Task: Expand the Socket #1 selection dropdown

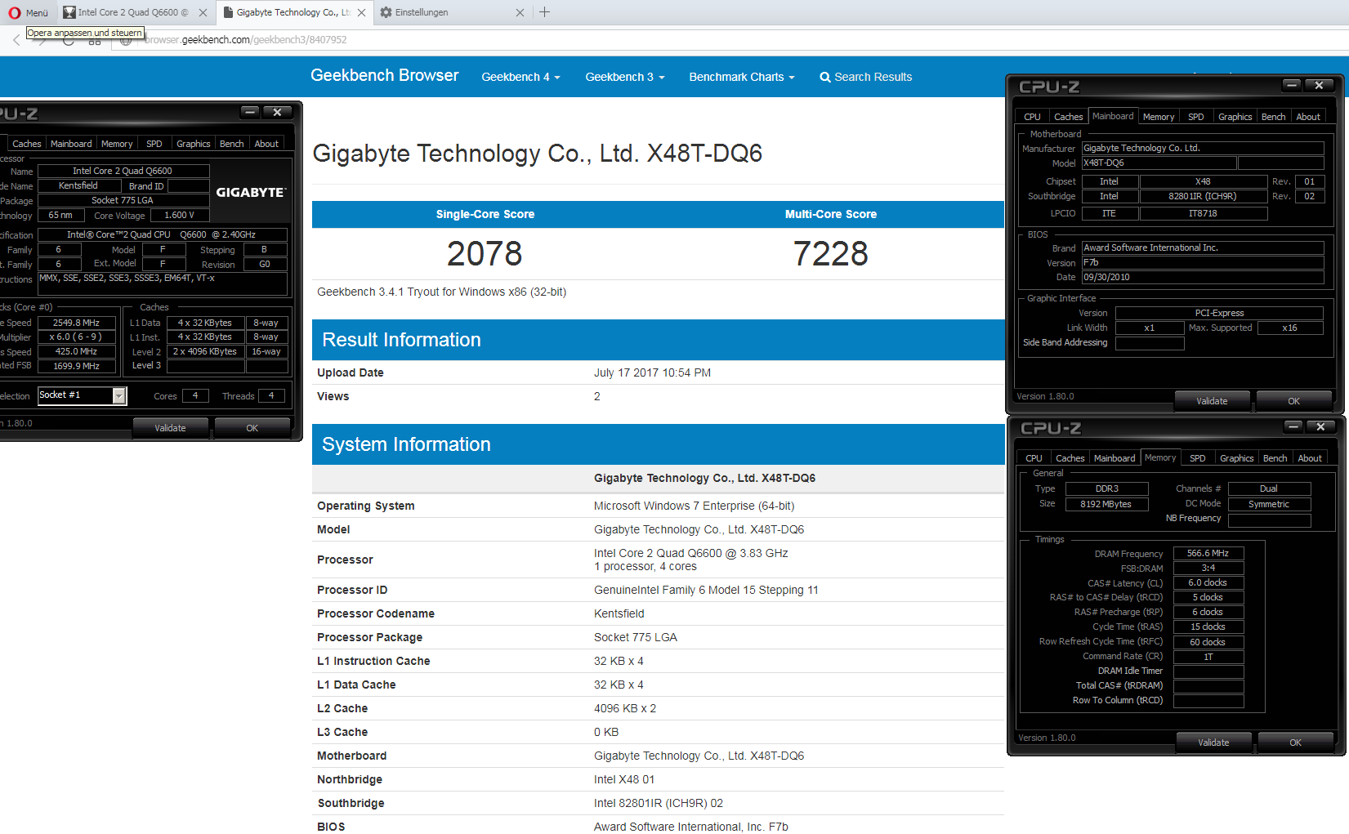Action: [x=119, y=396]
